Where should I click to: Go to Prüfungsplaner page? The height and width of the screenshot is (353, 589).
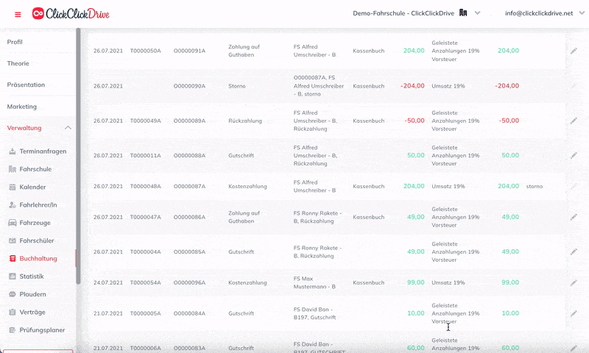[x=42, y=330]
